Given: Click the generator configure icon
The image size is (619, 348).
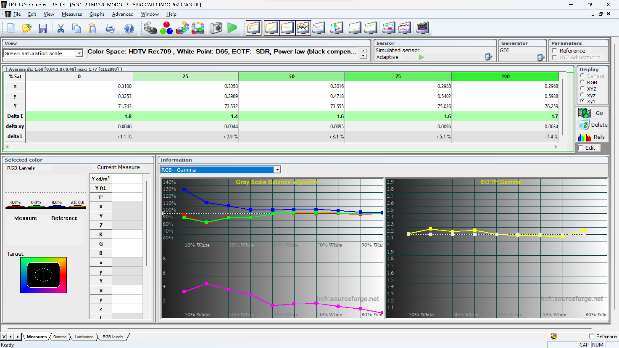Looking at the screenshot, I should 541,58.
